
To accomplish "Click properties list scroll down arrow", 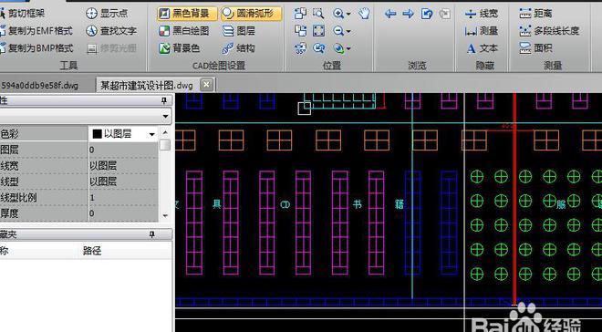I will [x=165, y=216].
